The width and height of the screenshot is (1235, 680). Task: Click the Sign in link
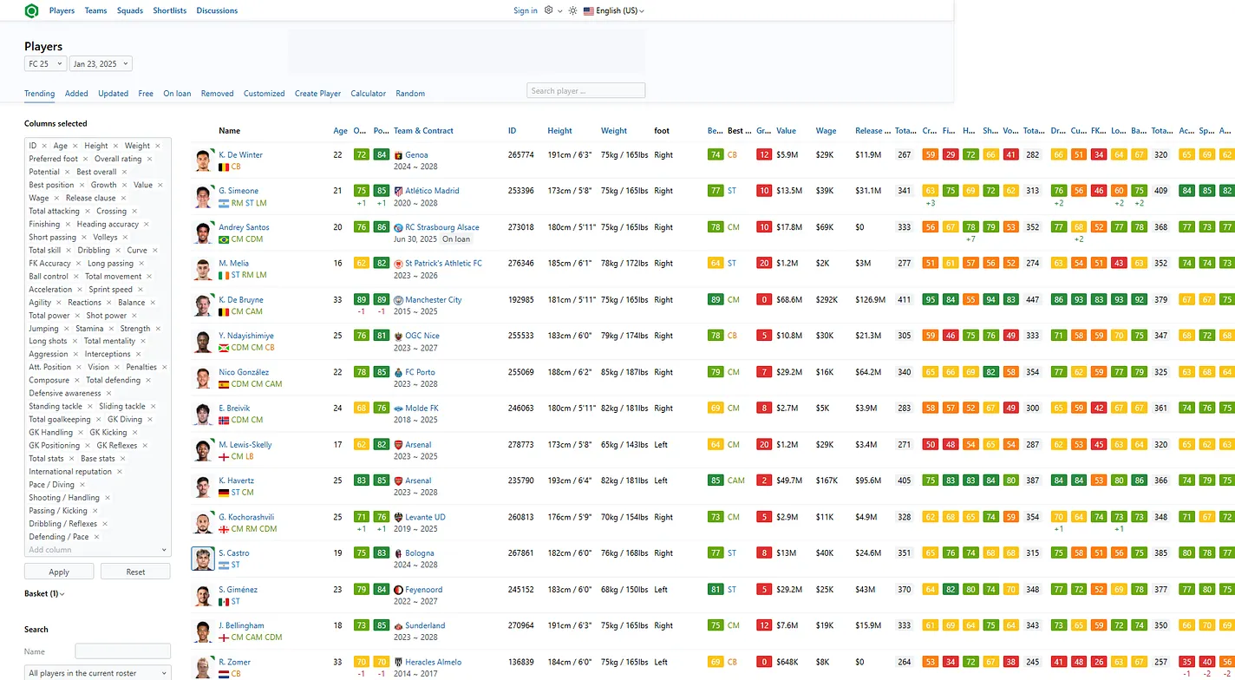coord(526,10)
